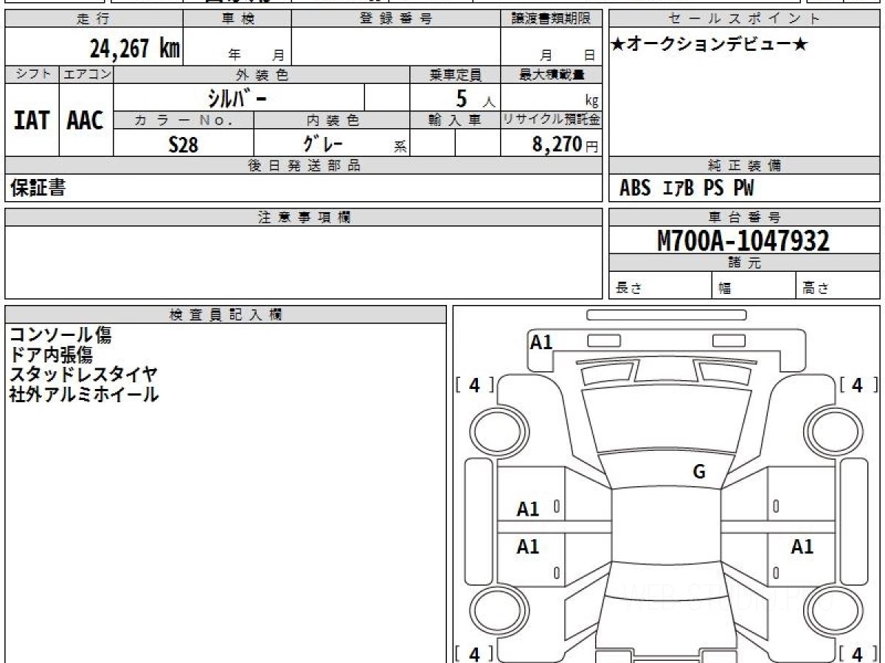This screenshot has height=663, width=885.
Task: Click the エアコン column header
Action: tap(86, 74)
